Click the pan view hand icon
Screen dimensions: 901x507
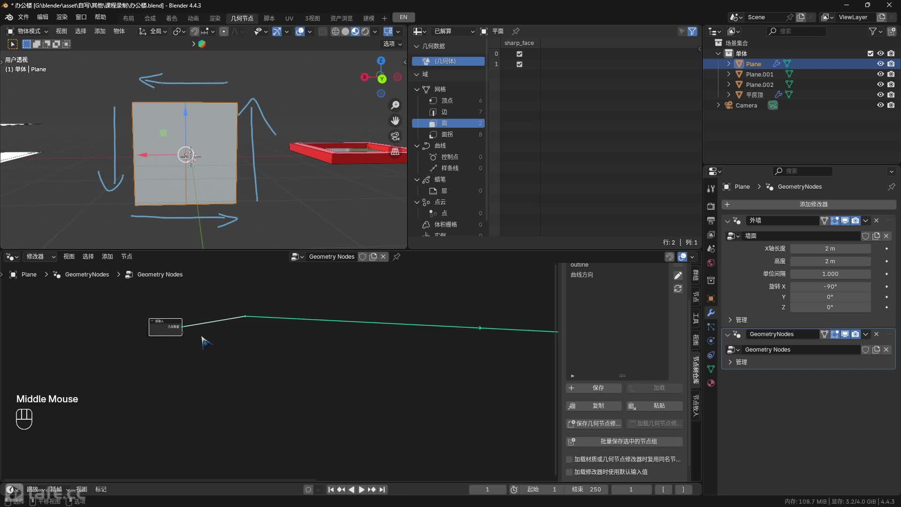(x=395, y=121)
